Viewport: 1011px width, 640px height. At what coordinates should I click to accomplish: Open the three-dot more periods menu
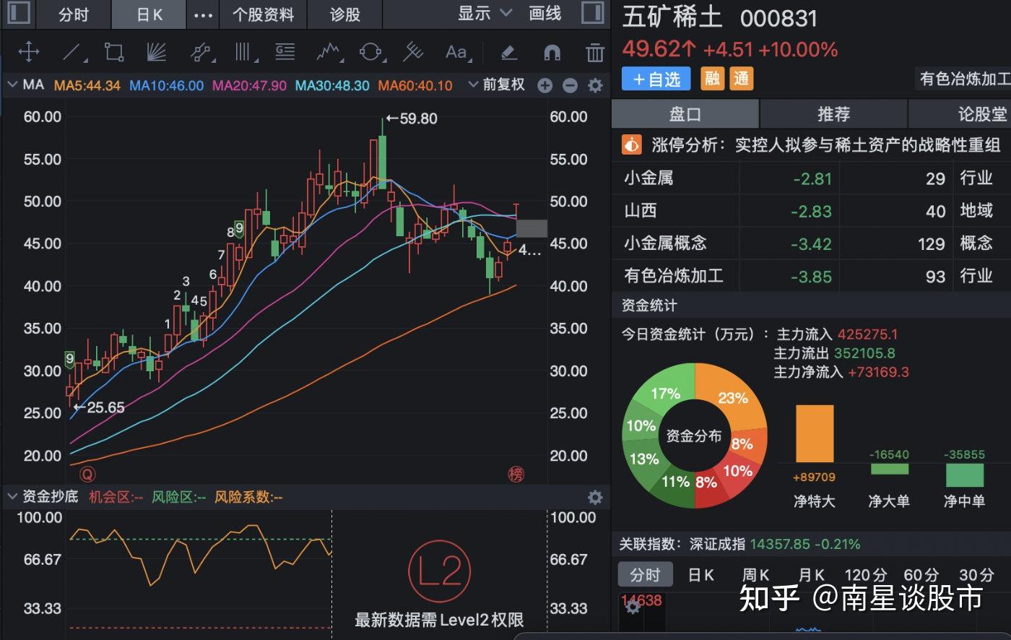coord(204,15)
